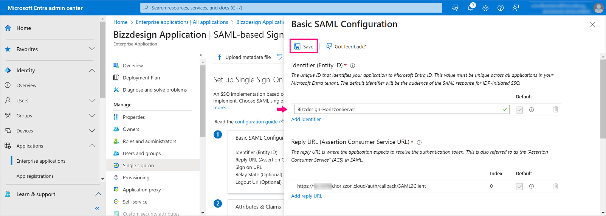Open the Cloud Shell icon in header
Screen dimensions: 606x216
(x=455, y=8)
